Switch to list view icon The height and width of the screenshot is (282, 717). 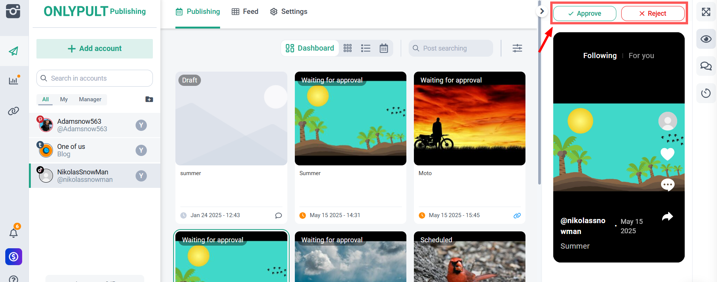click(365, 48)
